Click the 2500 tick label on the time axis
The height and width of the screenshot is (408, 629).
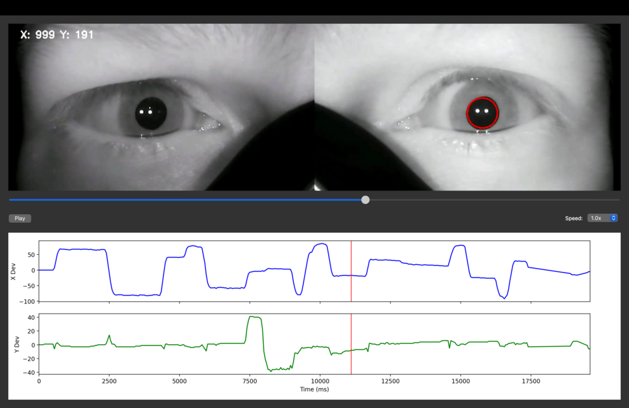point(109,381)
